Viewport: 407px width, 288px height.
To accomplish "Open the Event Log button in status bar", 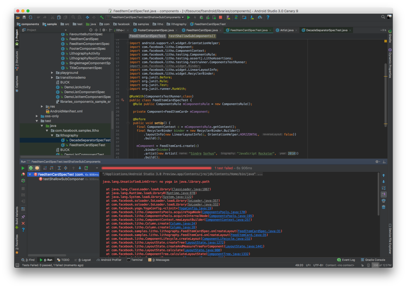I will tap(346, 260).
